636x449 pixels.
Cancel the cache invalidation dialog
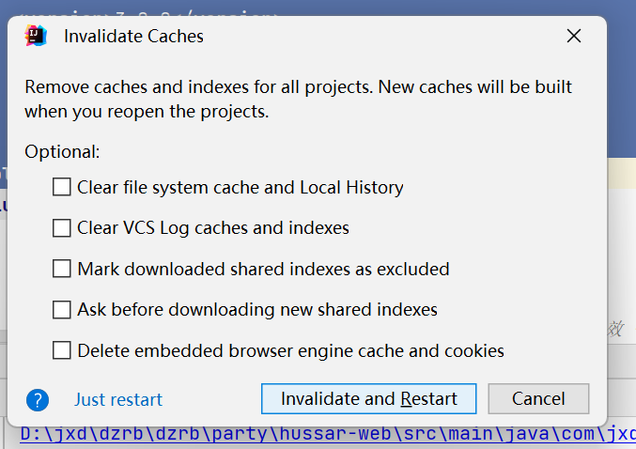[538, 399]
